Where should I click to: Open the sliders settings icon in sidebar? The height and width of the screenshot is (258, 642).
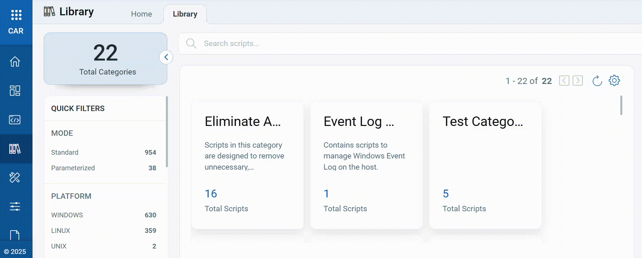point(15,206)
